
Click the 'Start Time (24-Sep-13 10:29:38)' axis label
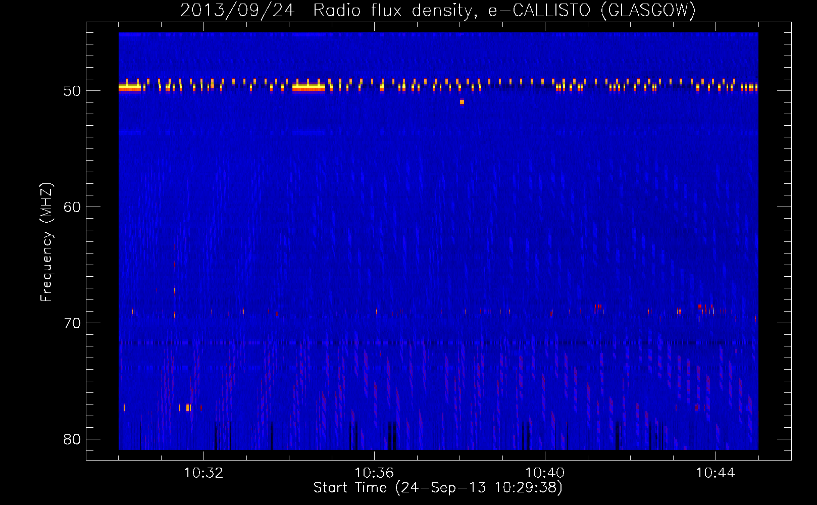pyautogui.click(x=438, y=488)
